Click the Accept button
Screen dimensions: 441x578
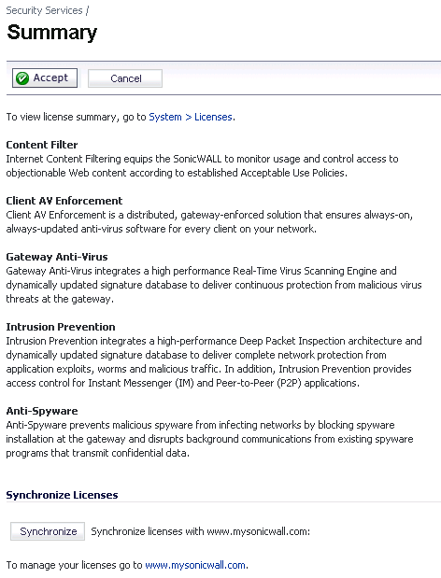click(x=45, y=78)
